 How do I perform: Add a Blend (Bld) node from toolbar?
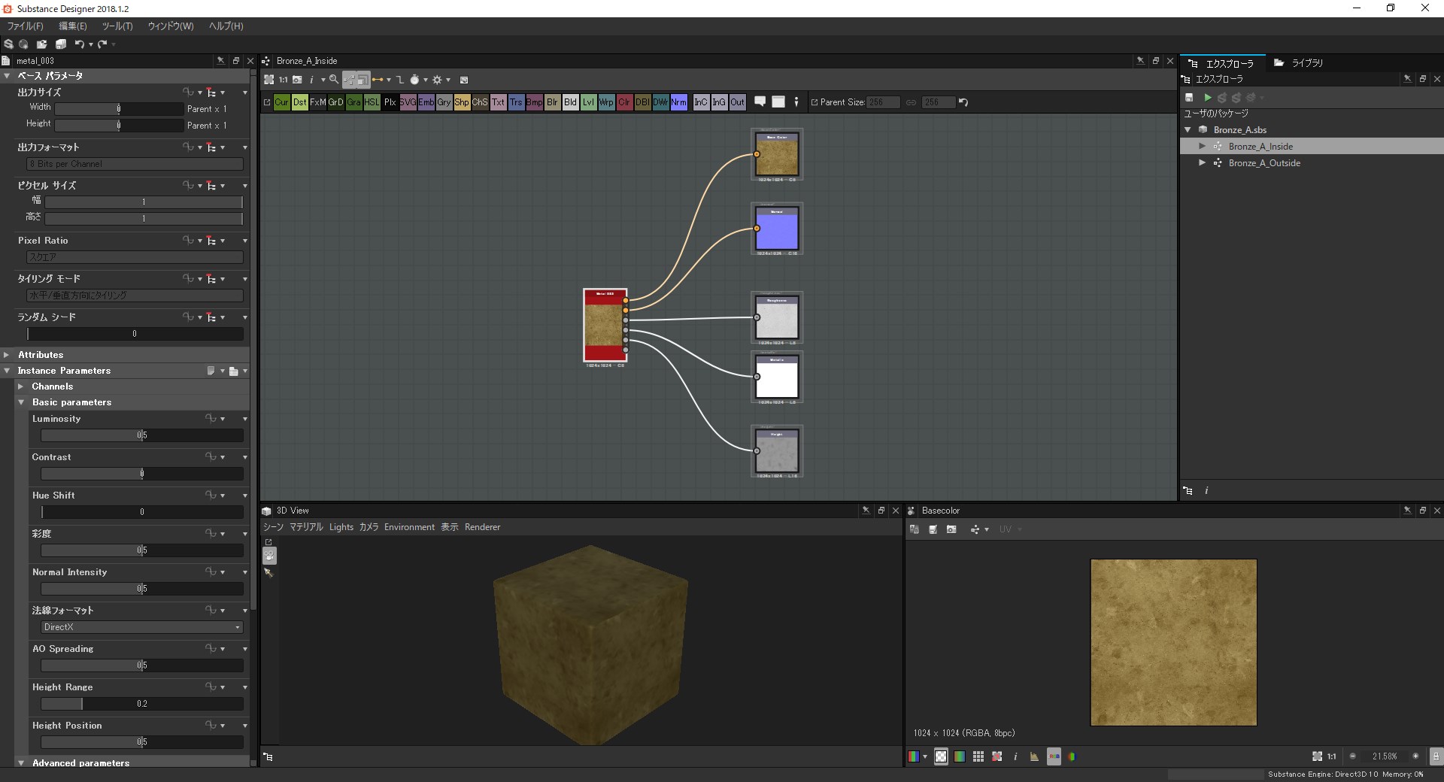[x=570, y=102]
